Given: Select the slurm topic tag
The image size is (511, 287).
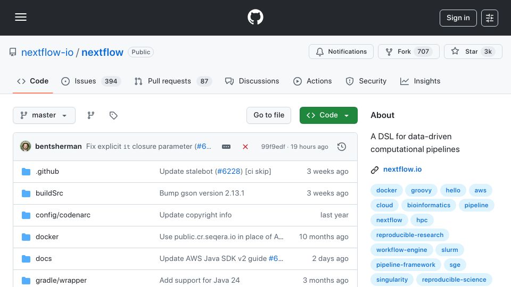Looking at the screenshot, I should [x=449, y=250].
